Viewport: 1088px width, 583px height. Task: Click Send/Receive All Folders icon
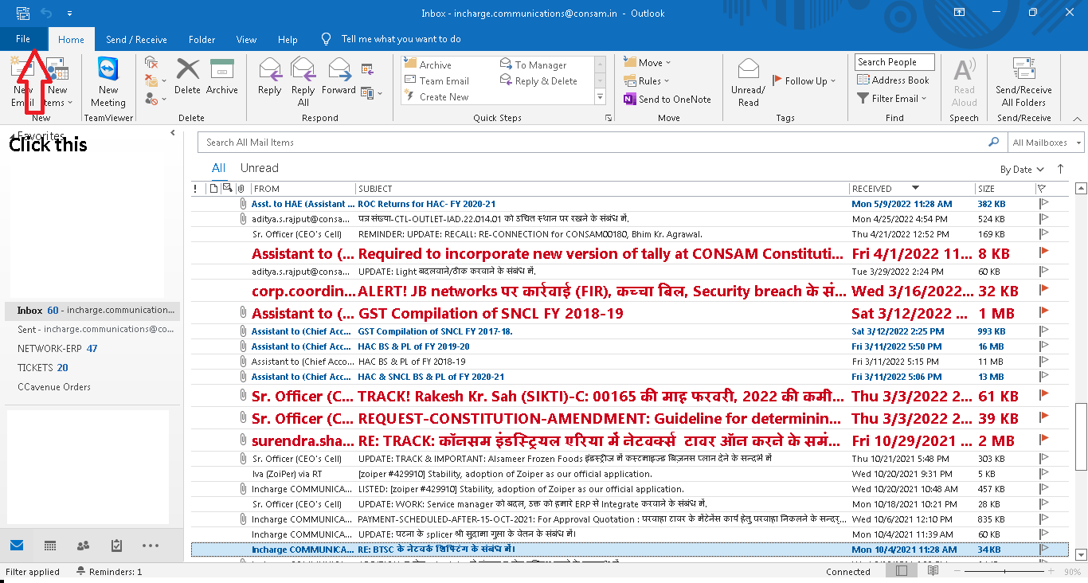[x=1023, y=68]
